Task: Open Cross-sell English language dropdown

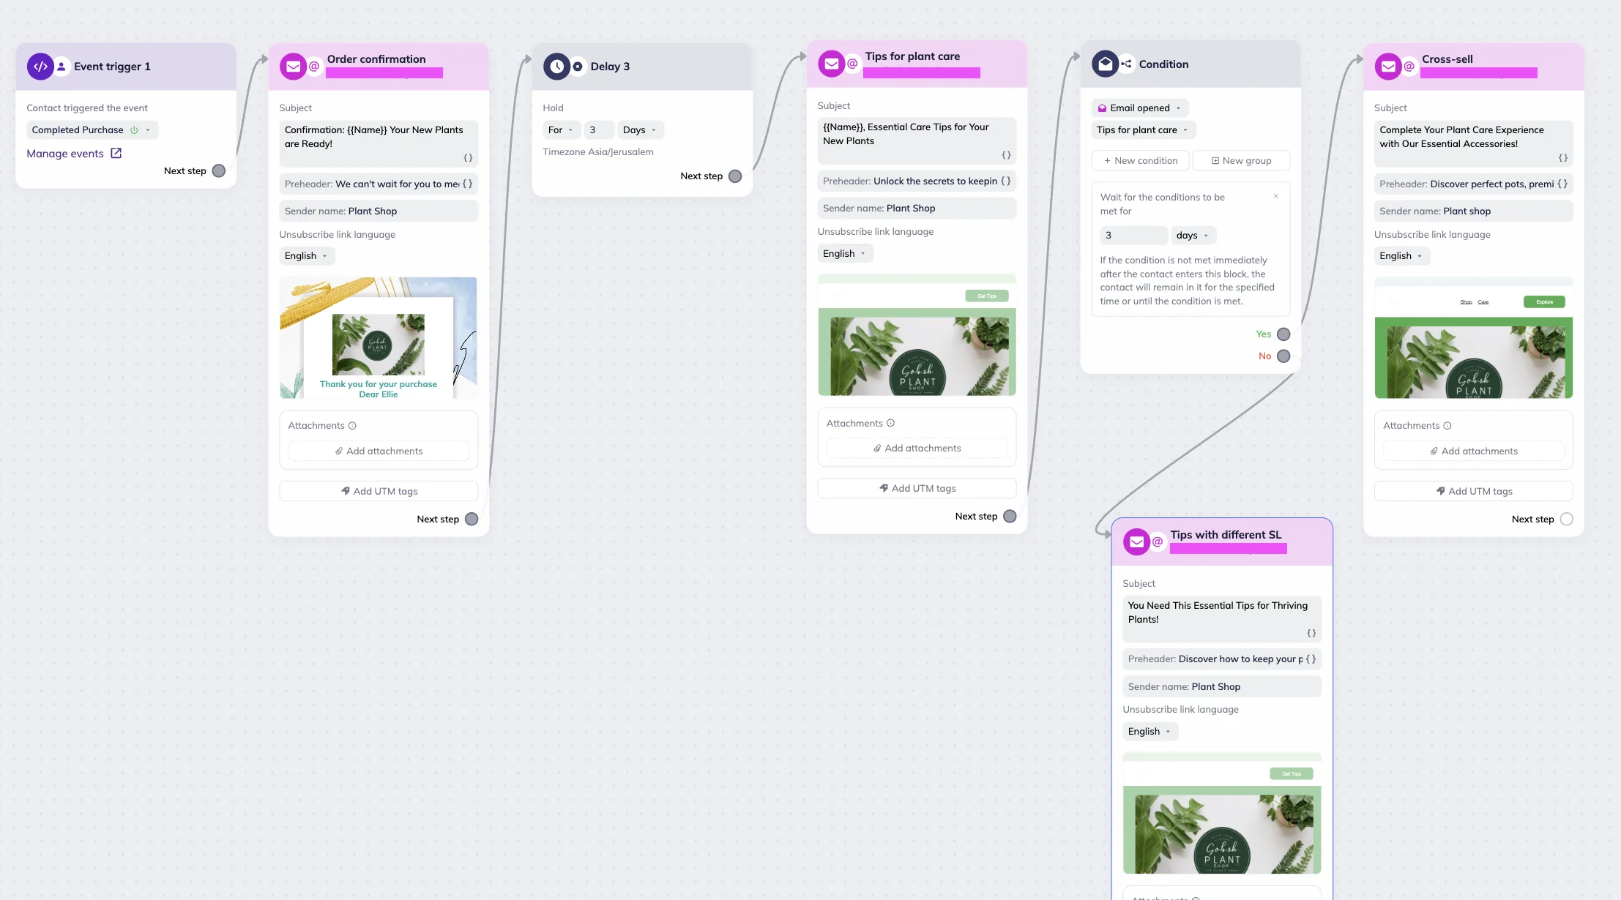Action: coord(1401,256)
